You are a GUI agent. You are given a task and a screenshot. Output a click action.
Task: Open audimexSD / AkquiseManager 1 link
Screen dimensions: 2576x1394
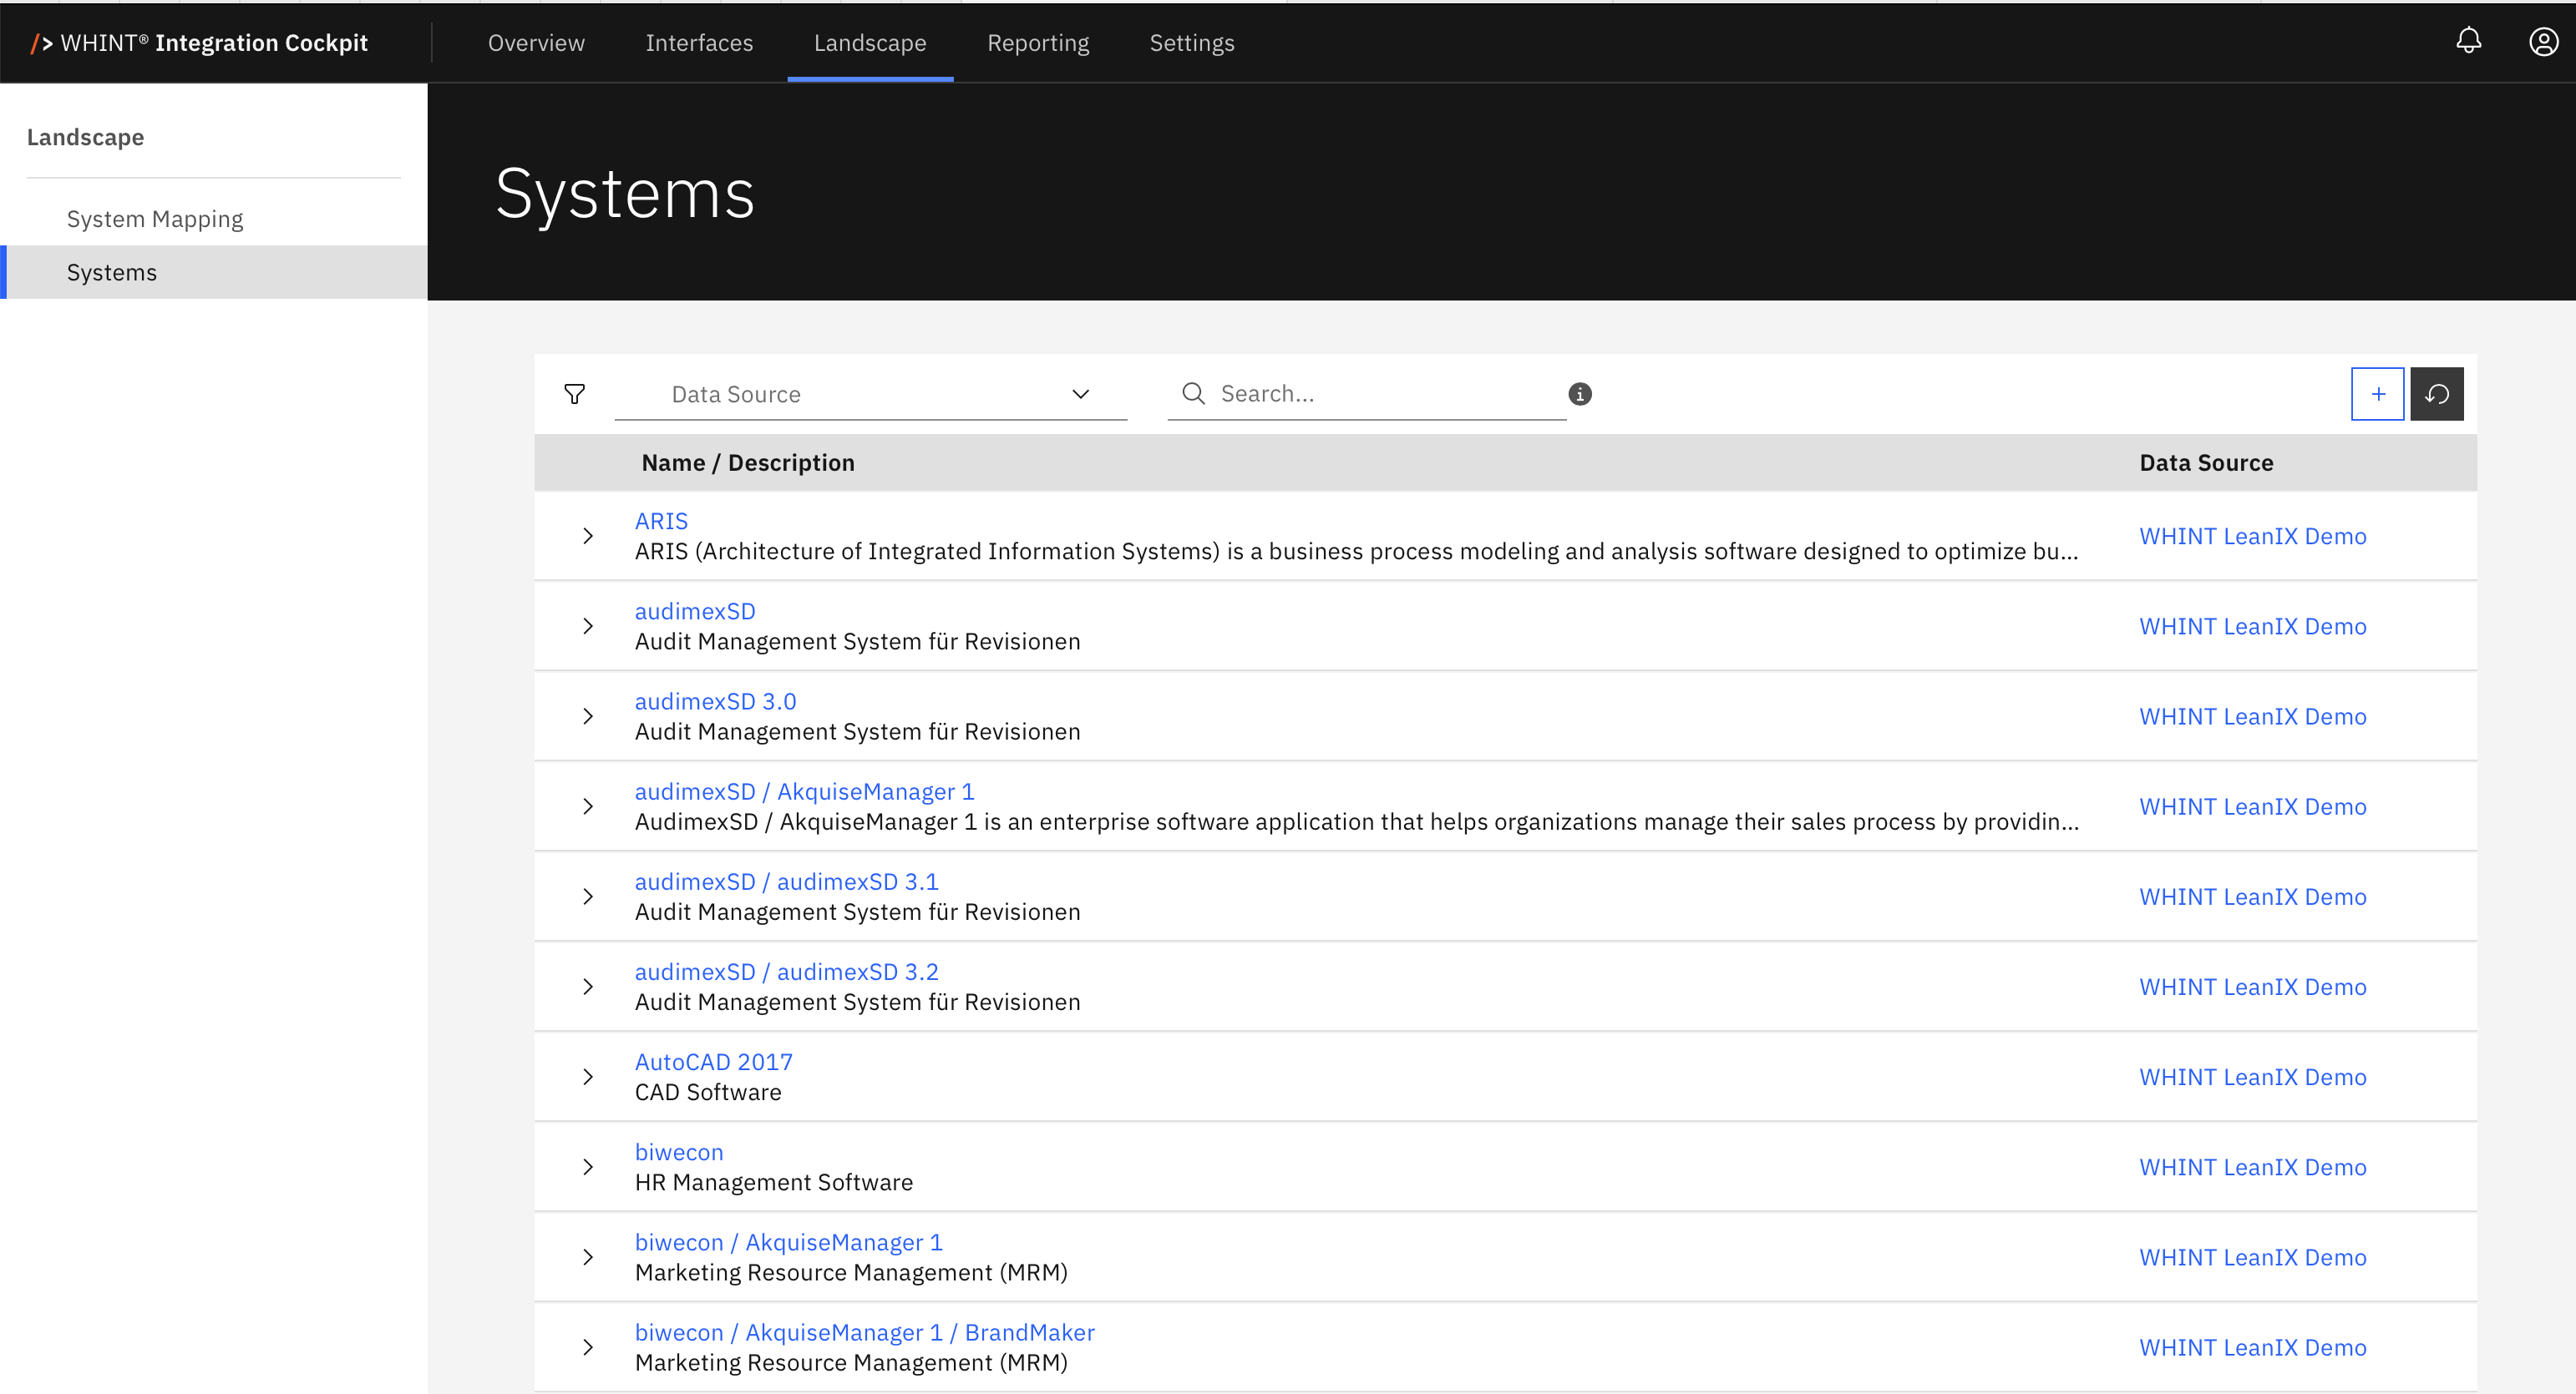click(x=804, y=791)
